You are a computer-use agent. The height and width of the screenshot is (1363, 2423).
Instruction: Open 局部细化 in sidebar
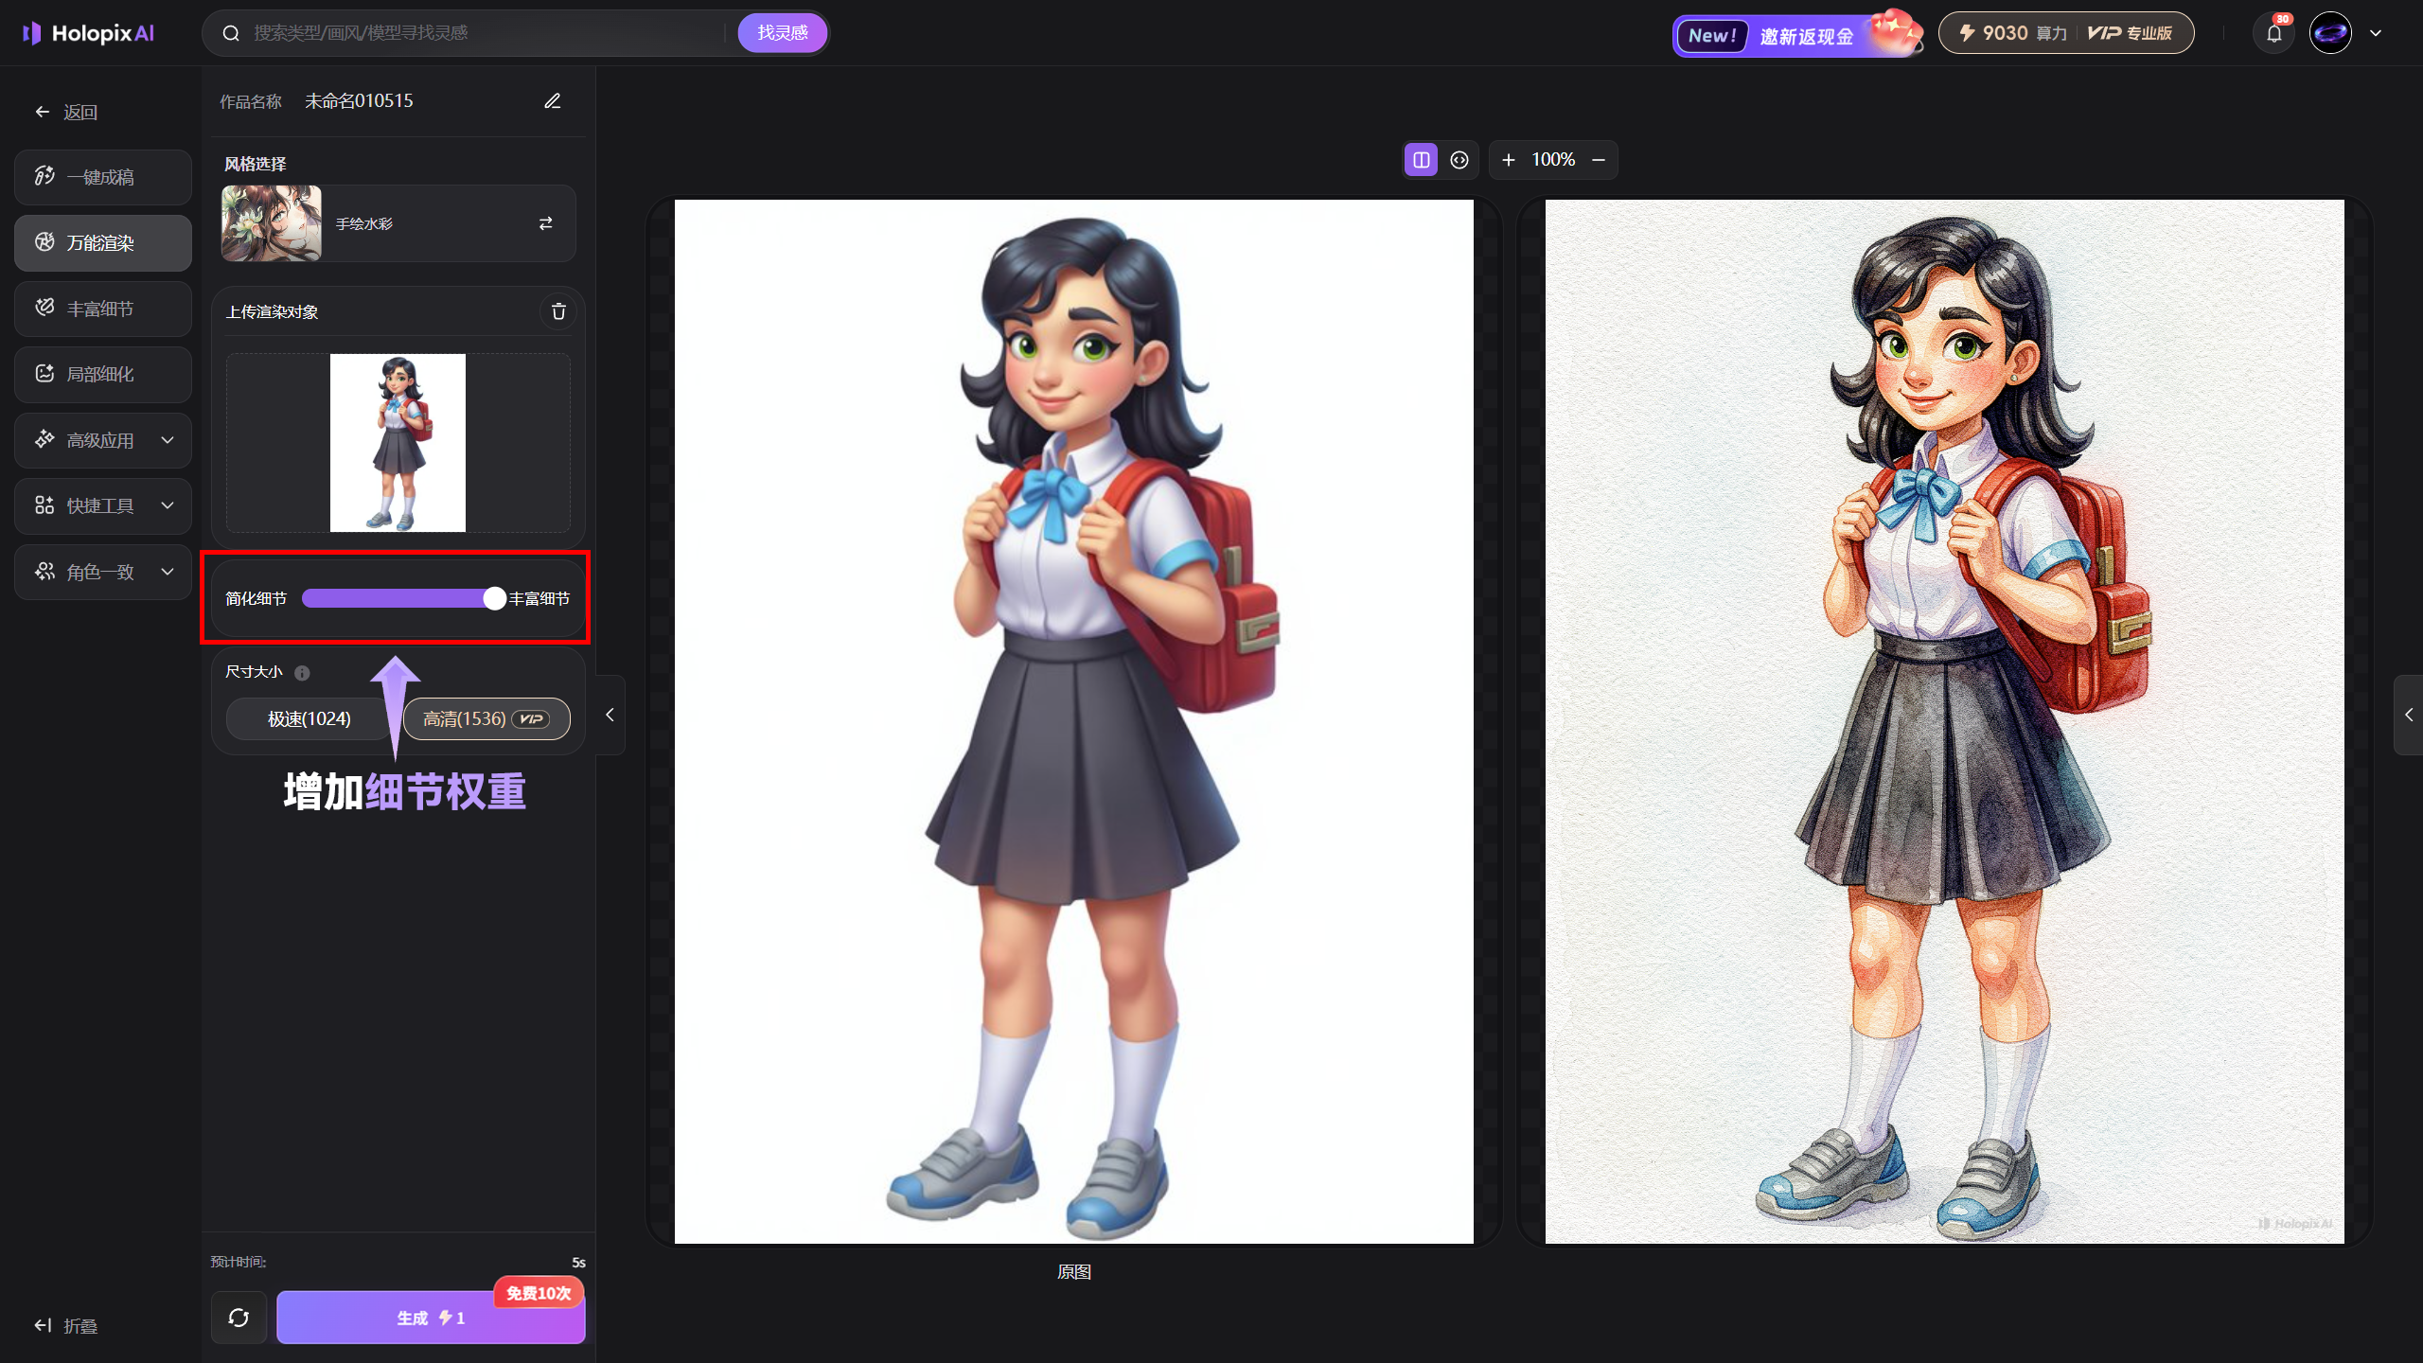102,374
